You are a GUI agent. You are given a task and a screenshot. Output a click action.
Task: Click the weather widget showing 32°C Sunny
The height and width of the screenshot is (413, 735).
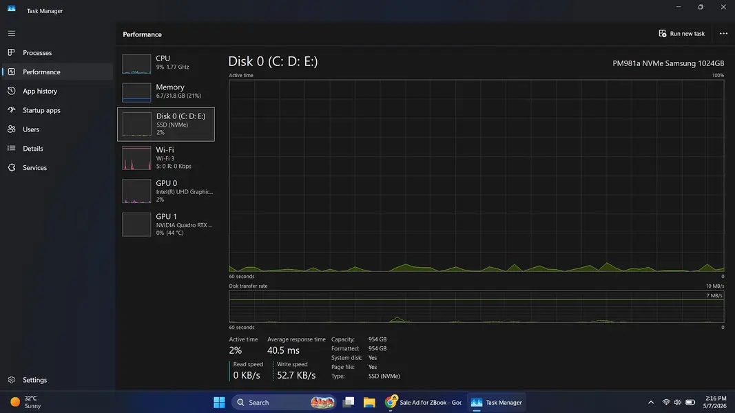pos(25,402)
